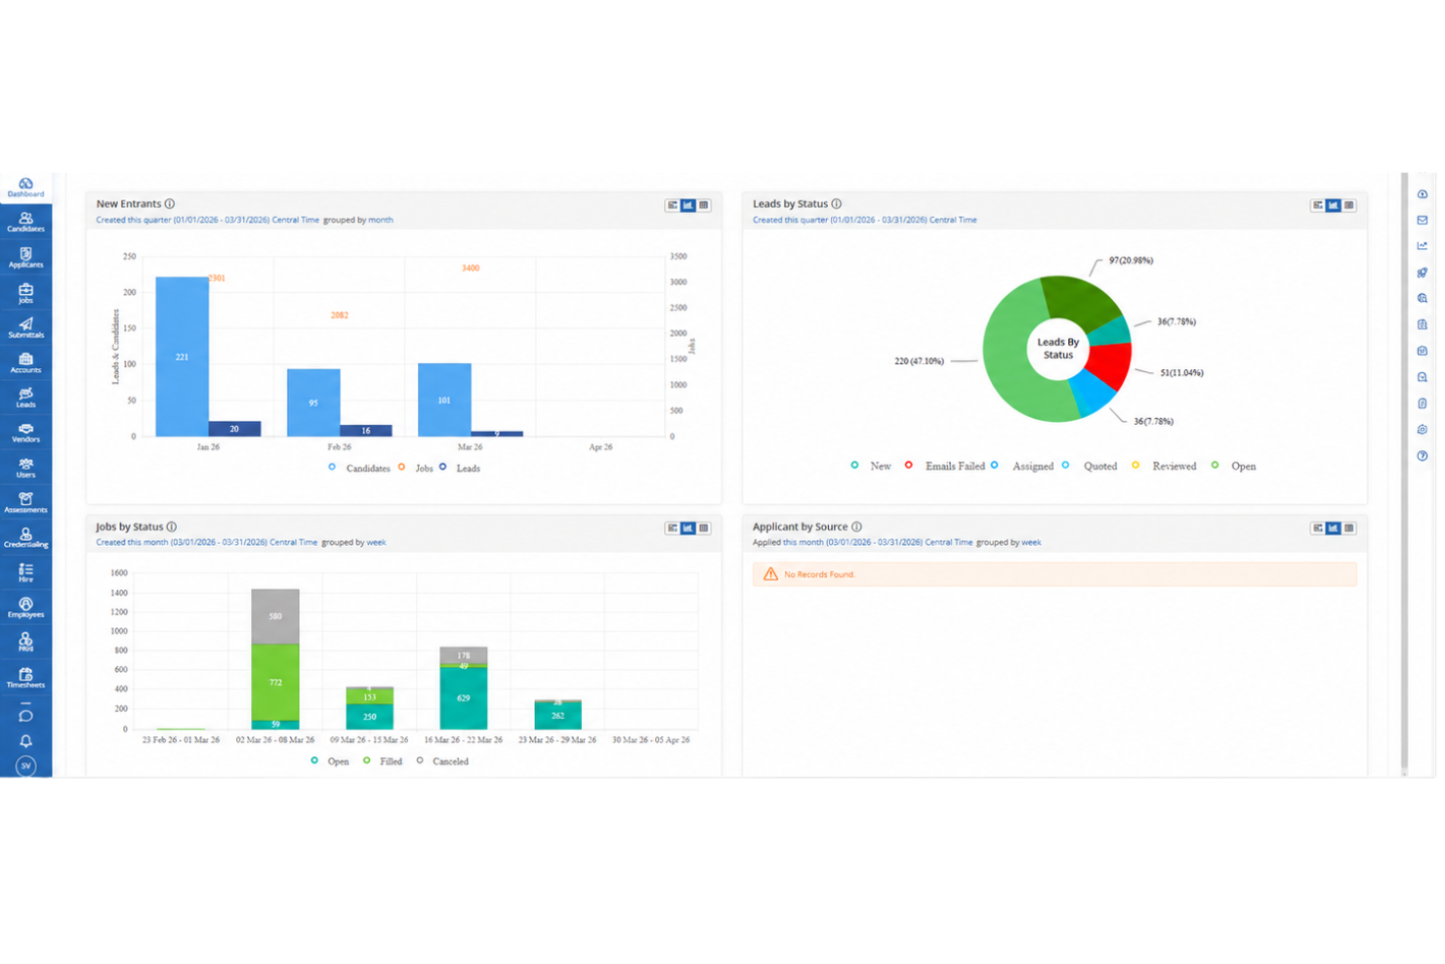Viewport: 1445px width, 964px height.
Task: Navigate to Accounts in sidebar
Action: pos(25,363)
